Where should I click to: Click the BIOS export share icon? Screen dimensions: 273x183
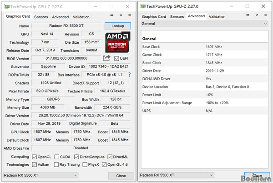point(106,58)
